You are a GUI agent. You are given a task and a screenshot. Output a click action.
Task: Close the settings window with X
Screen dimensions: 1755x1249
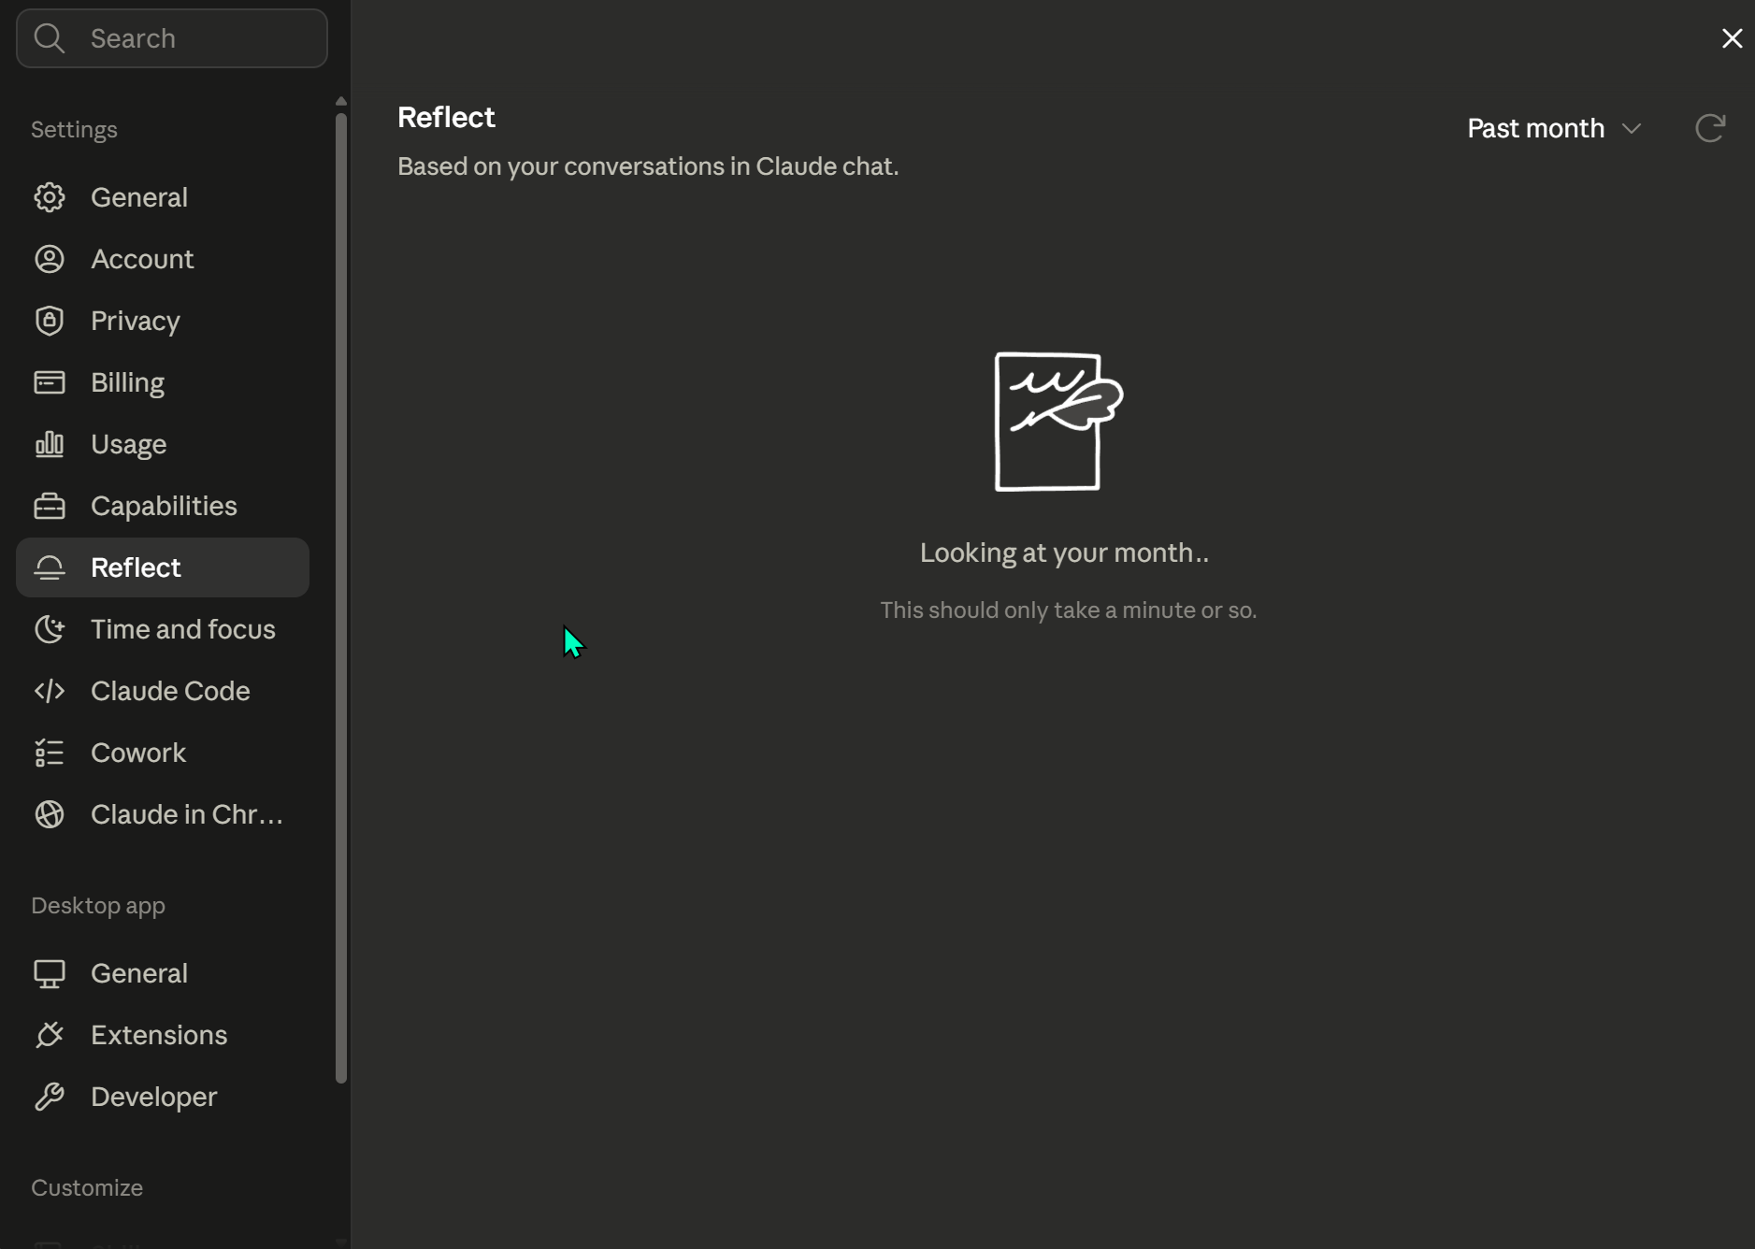click(1732, 38)
